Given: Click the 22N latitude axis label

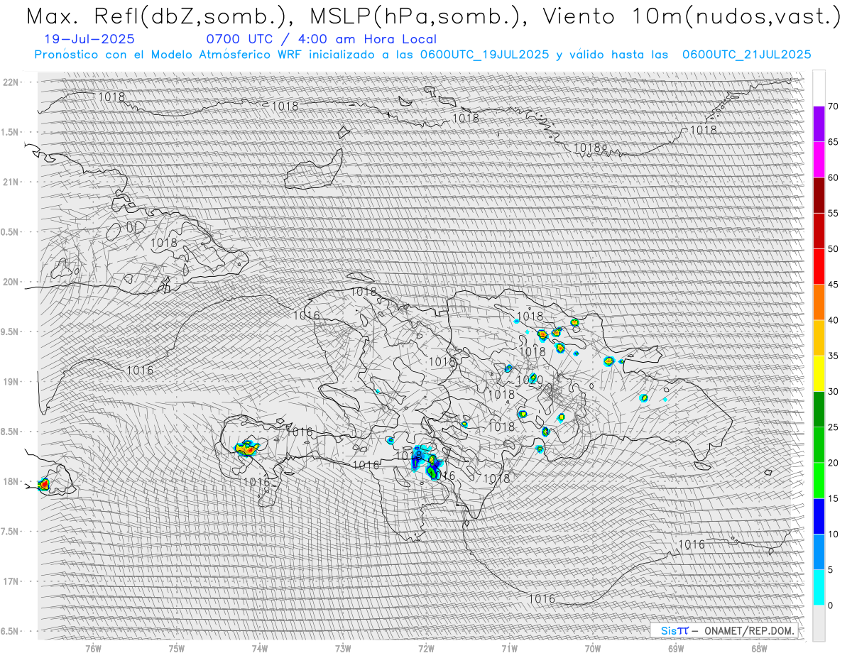Looking at the screenshot, I should [x=11, y=82].
